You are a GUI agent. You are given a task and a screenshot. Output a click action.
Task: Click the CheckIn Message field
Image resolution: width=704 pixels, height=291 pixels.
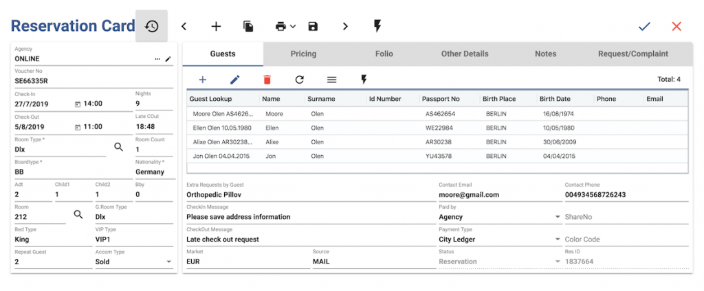(x=311, y=214)
